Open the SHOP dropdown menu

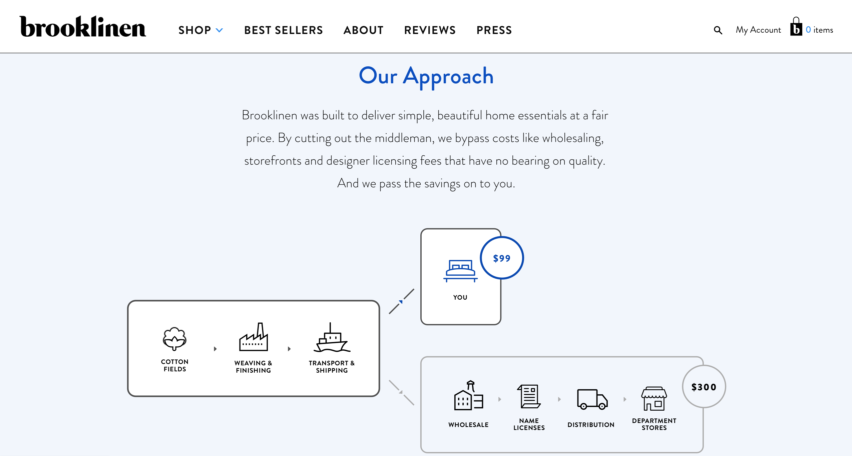click(199, 30)
